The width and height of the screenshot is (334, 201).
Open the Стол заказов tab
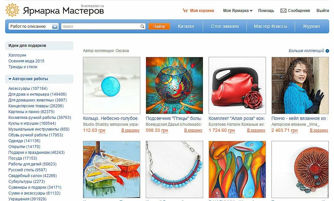(225, 26)
